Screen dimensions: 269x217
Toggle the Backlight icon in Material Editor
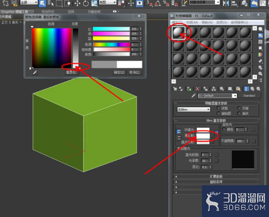tap(260, 35)
